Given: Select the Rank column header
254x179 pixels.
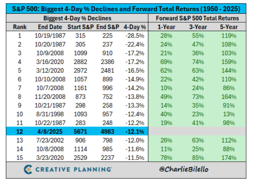Looking at the screenshot, I should 20,27.
